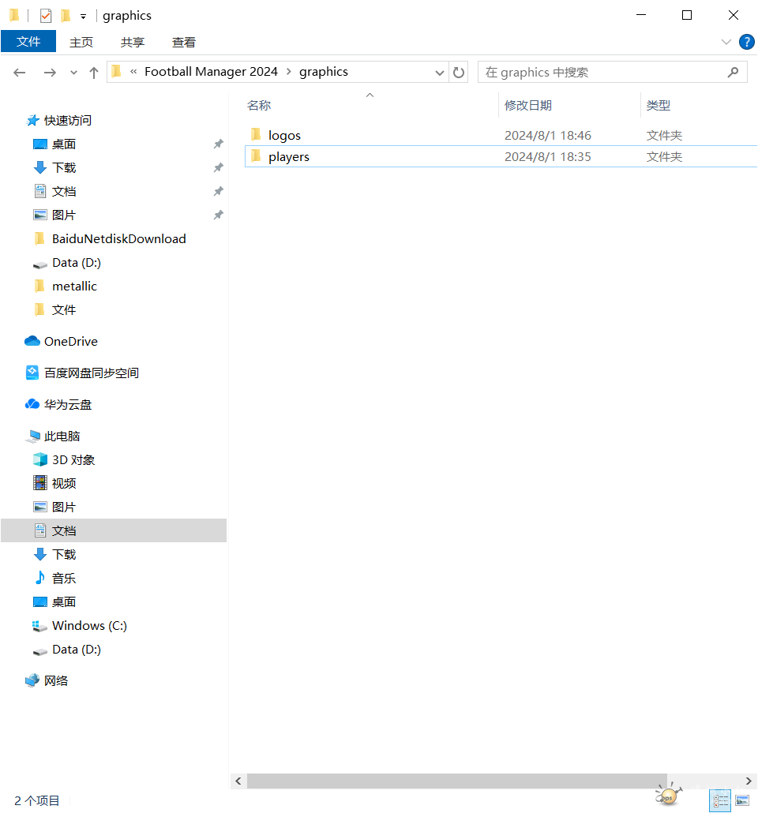Click the pin icon beside quick access 下载
Screen dimensions: 758x813
click(x=219, y=168)
